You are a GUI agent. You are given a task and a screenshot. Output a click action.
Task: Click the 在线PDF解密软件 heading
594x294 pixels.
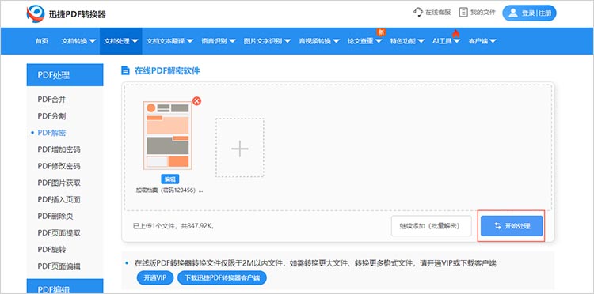[167, 70]
